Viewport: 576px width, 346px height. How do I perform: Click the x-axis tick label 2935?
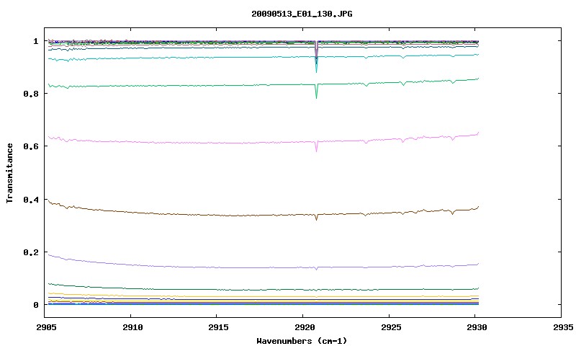pos(563,327)
